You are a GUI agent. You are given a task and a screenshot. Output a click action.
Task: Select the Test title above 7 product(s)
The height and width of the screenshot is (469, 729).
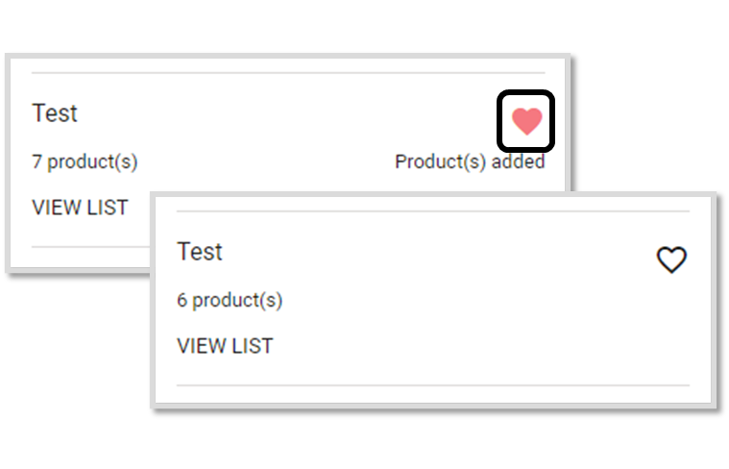[x=55, y=113]
